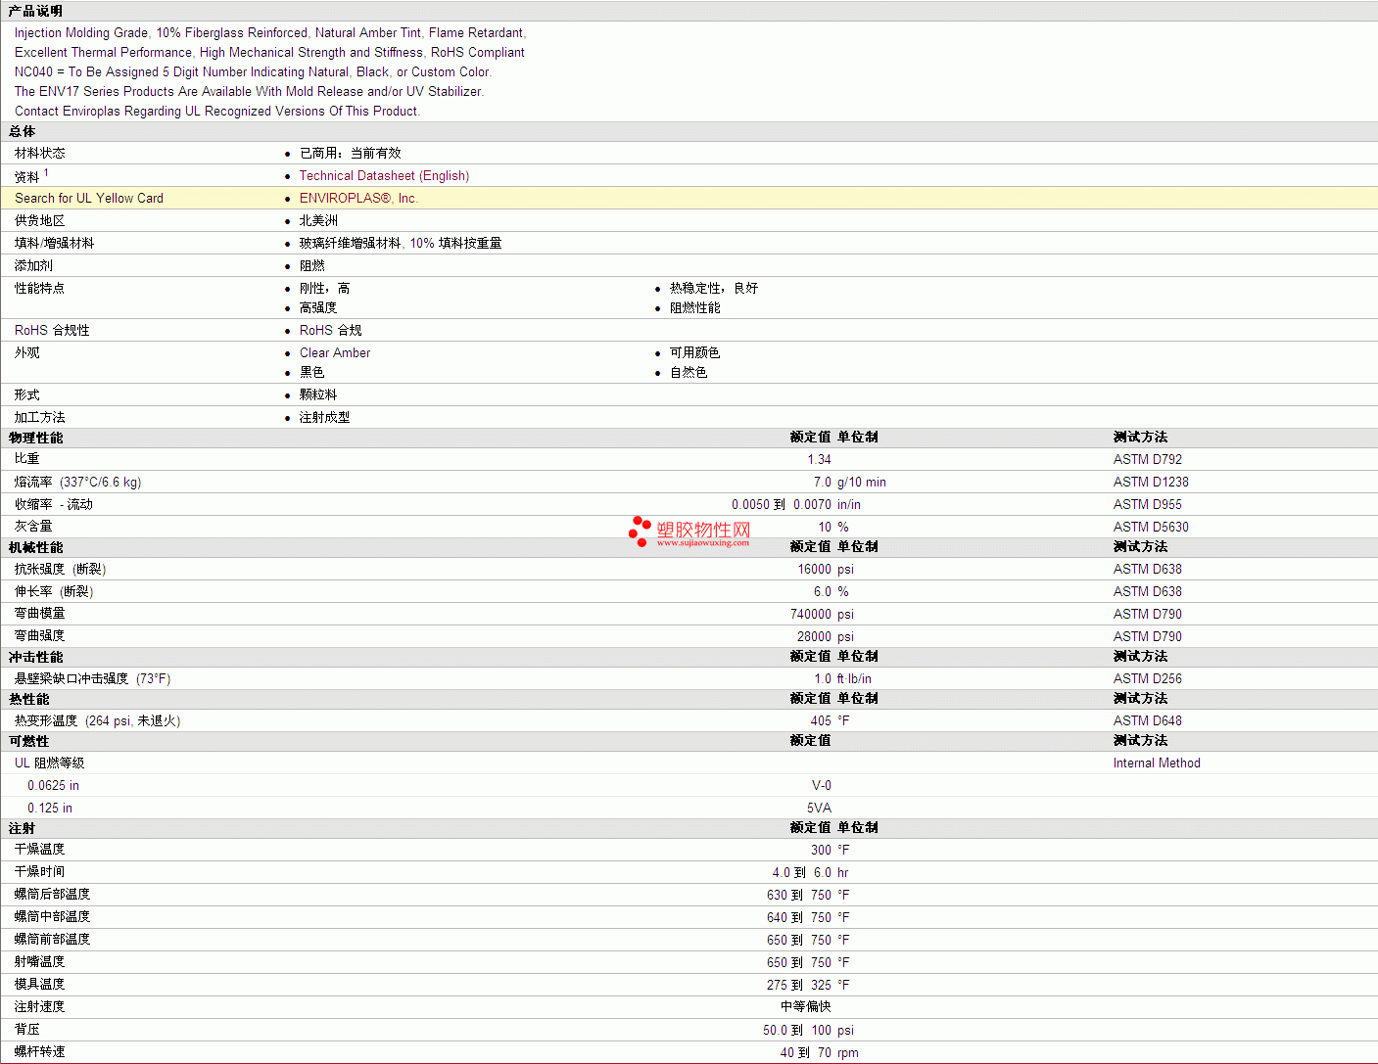Click ASTM D5630 in the ash content row
The height and width of the screenshot is (1064, 1378).
coord(1150,528)
